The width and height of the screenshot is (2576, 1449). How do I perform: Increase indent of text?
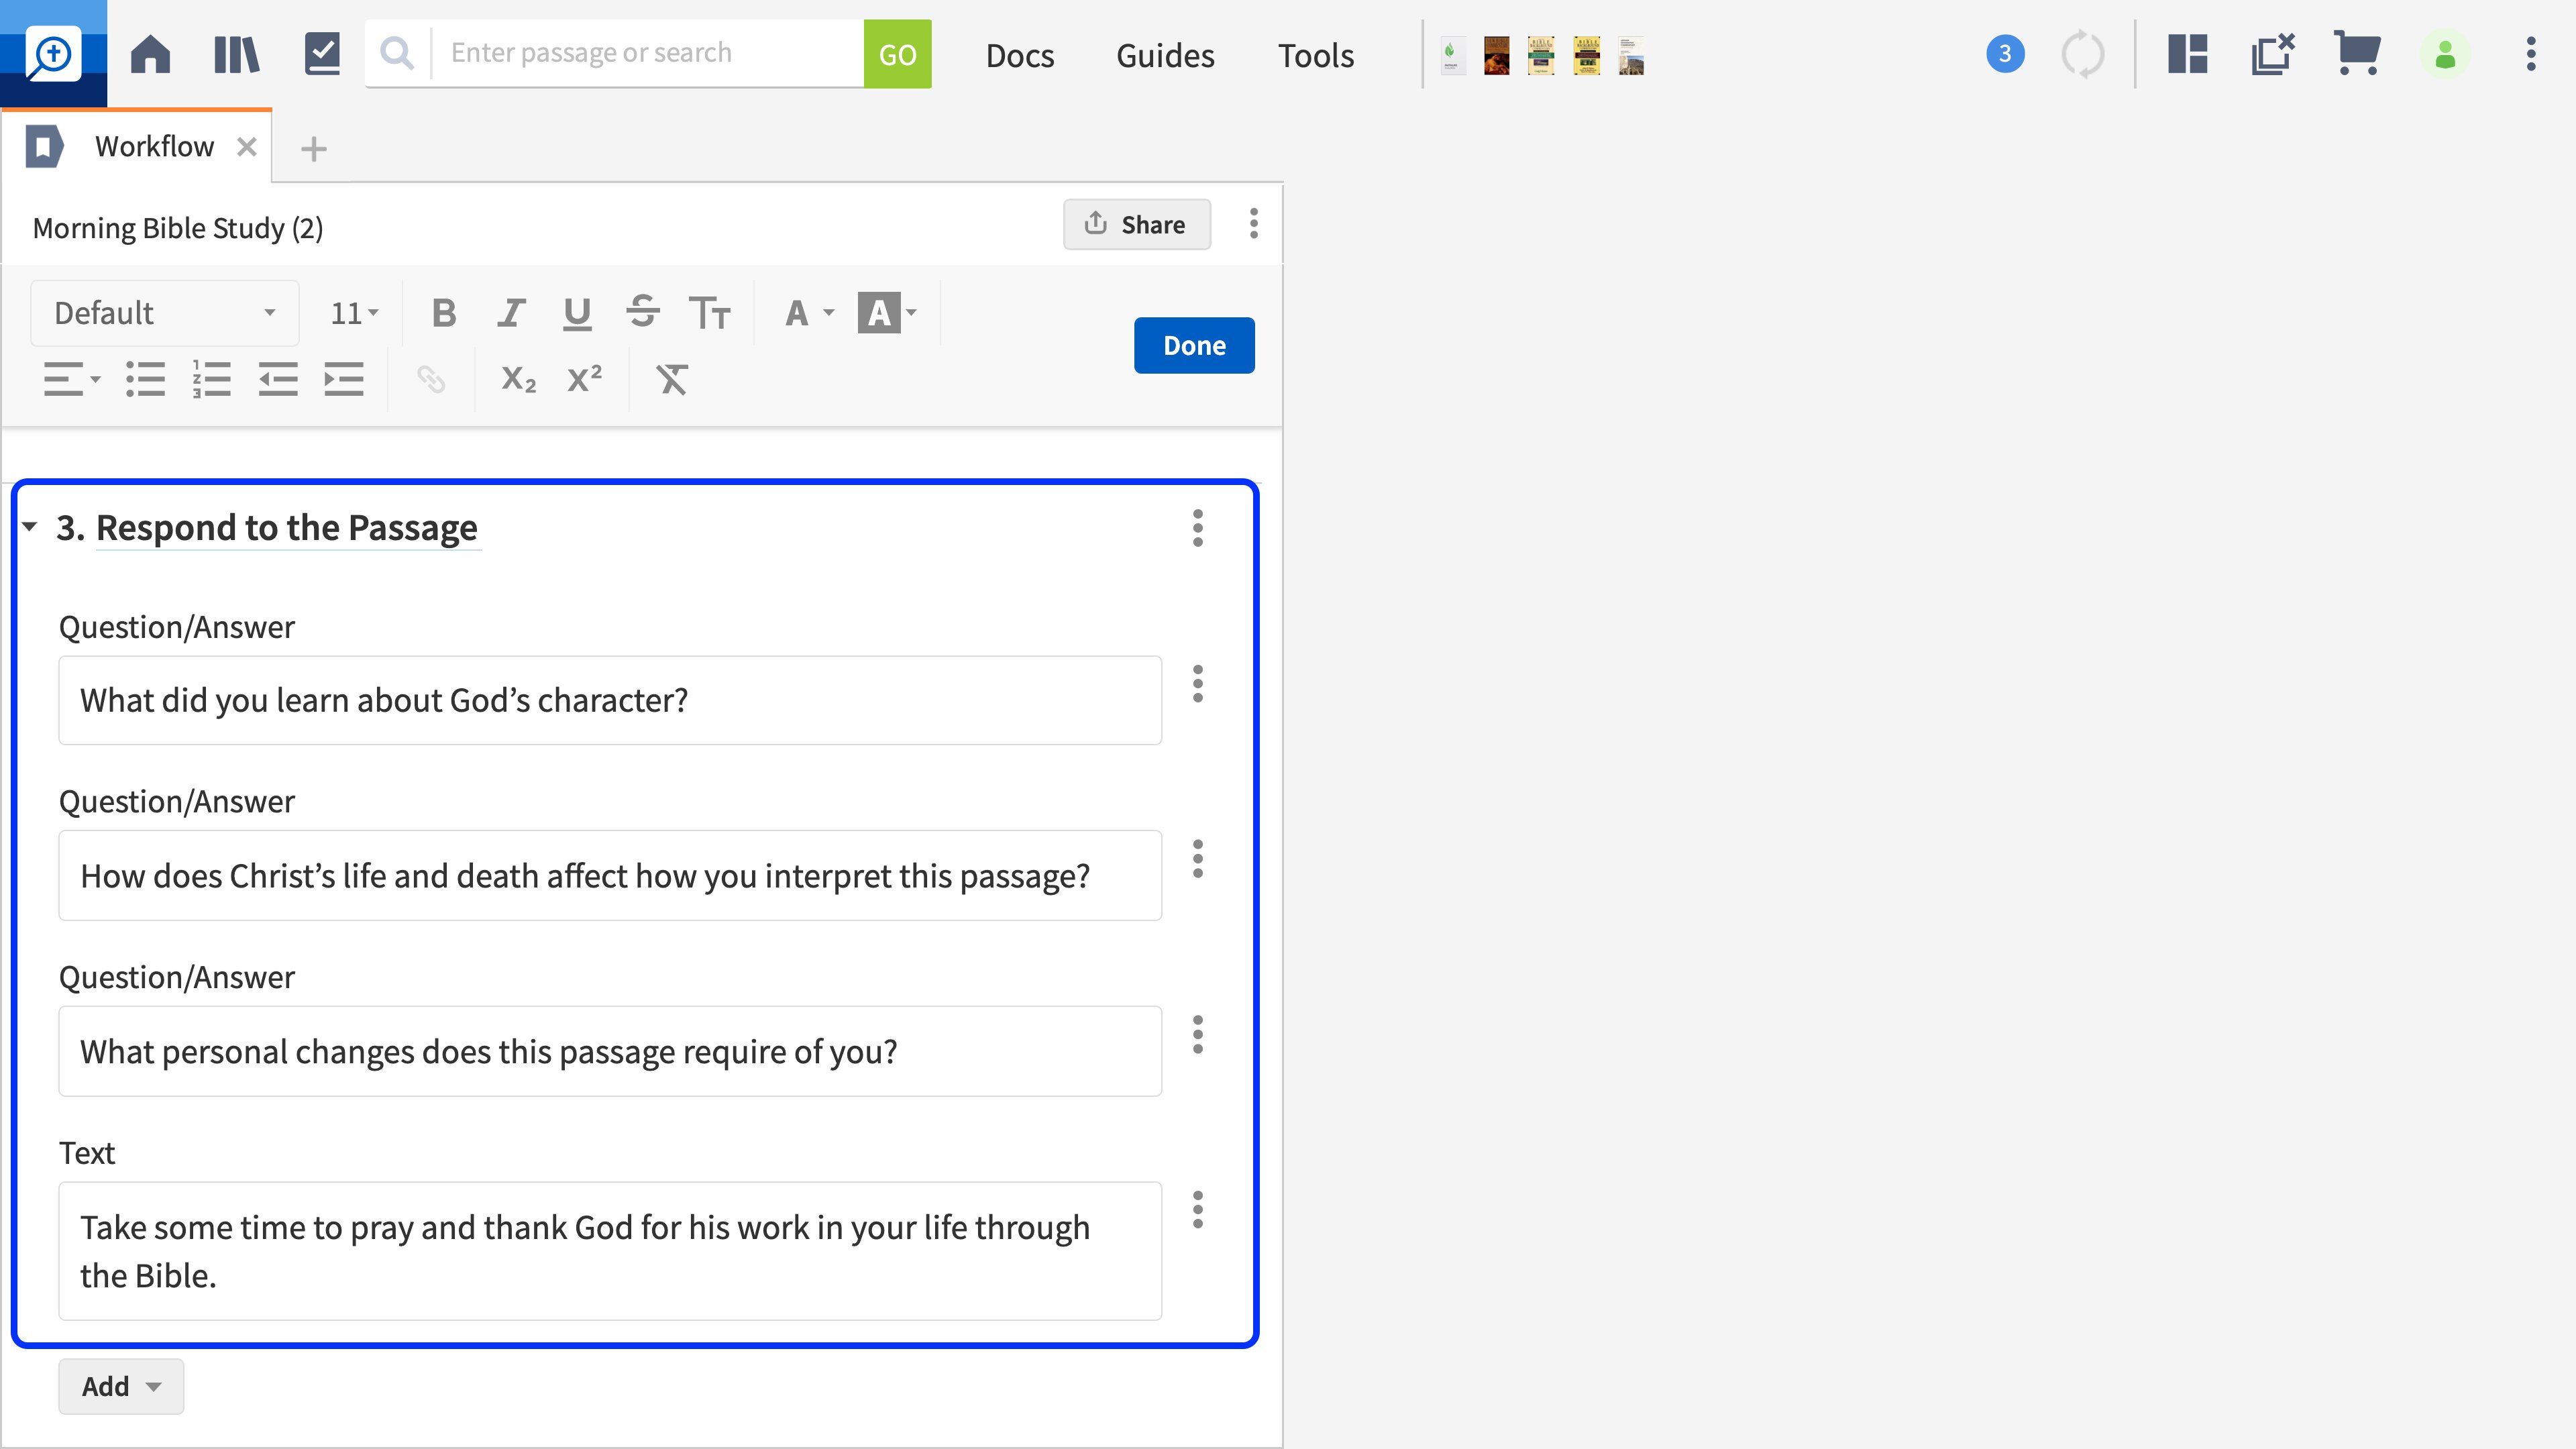coord(344,379)
